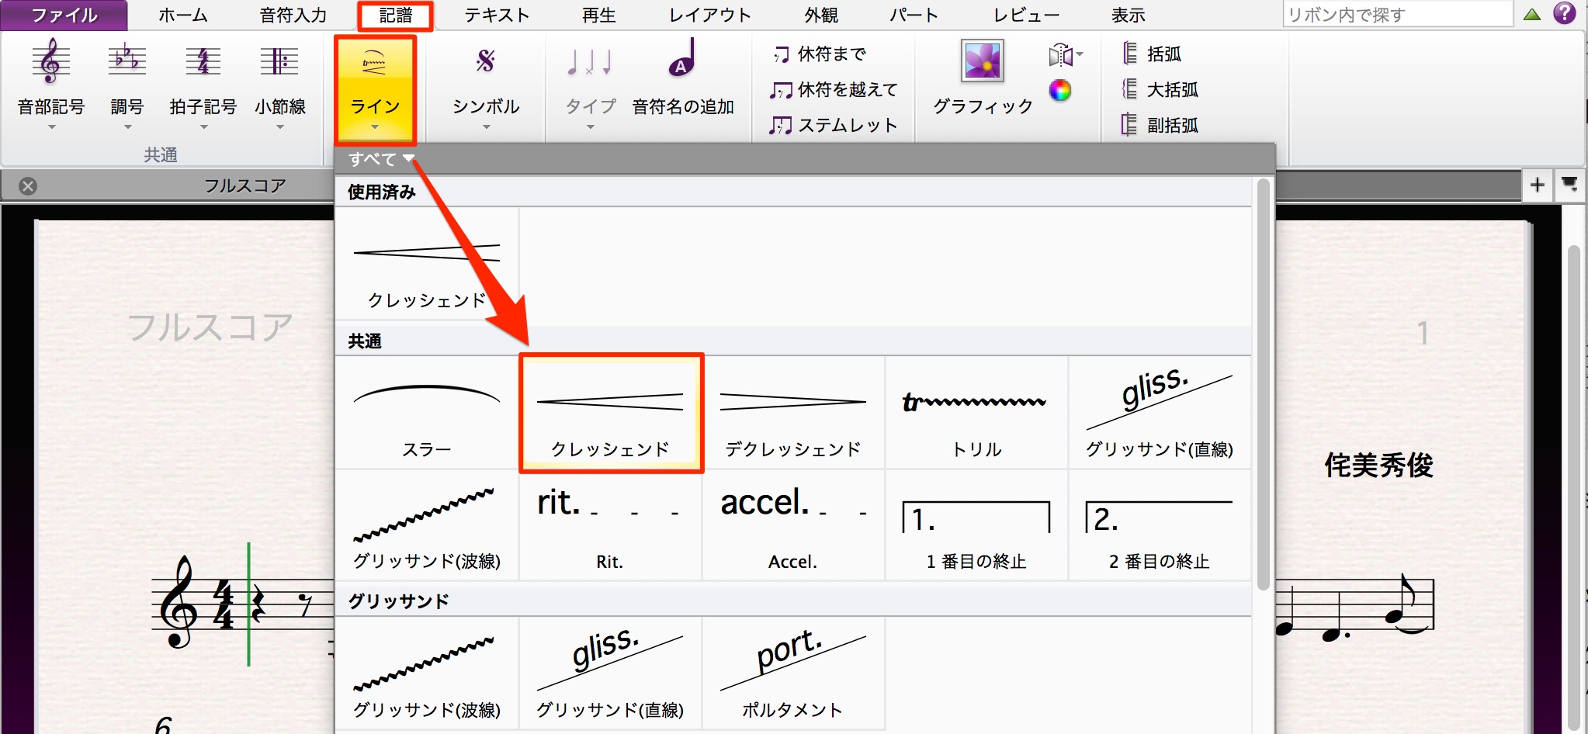Choose the トリル trill line
This screenshot has width=1588, height=734.
tap(976, 413)
